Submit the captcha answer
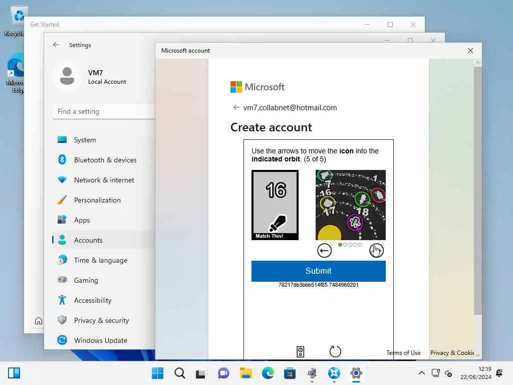Viewport: 513px width, 385px height. pyautogui.click(x=318, y=271)
